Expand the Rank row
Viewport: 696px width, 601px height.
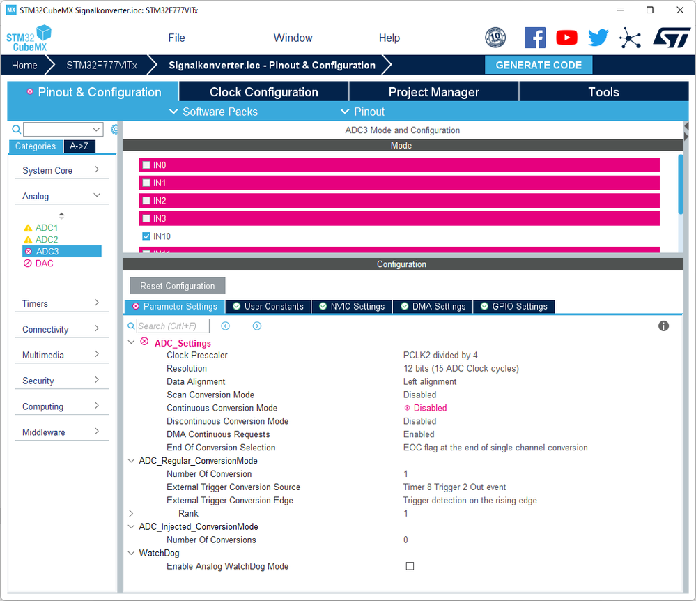click(131, 513)
